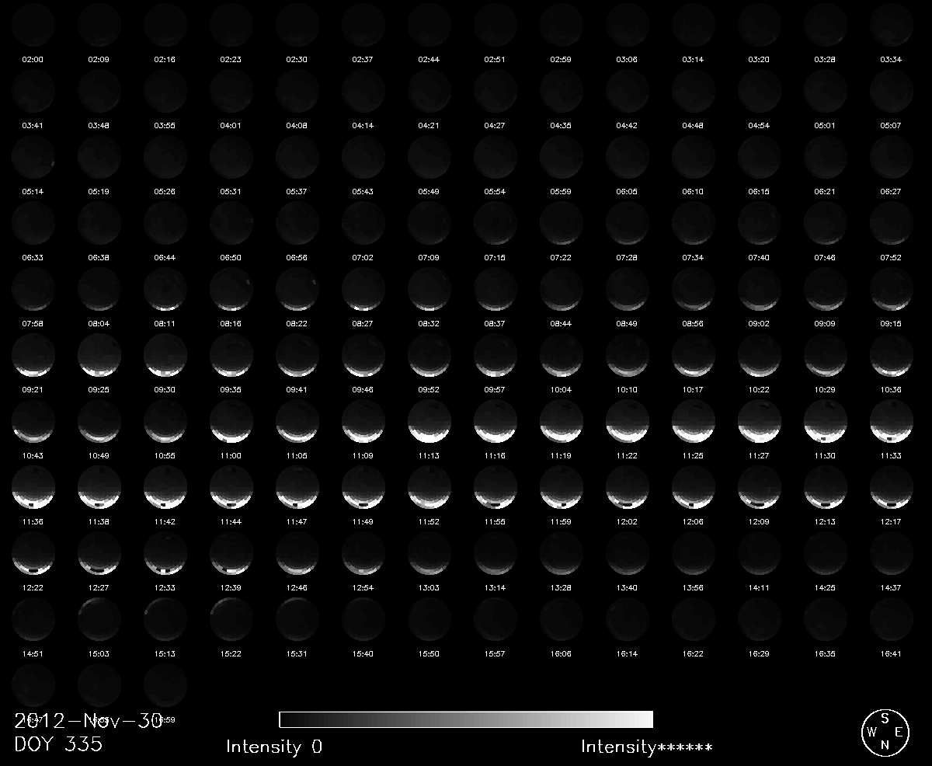Image resolution: width=932 pixels, height=766 pixels.
Task: Click the '12:39' timestamp label
Action: click(231, 587)
